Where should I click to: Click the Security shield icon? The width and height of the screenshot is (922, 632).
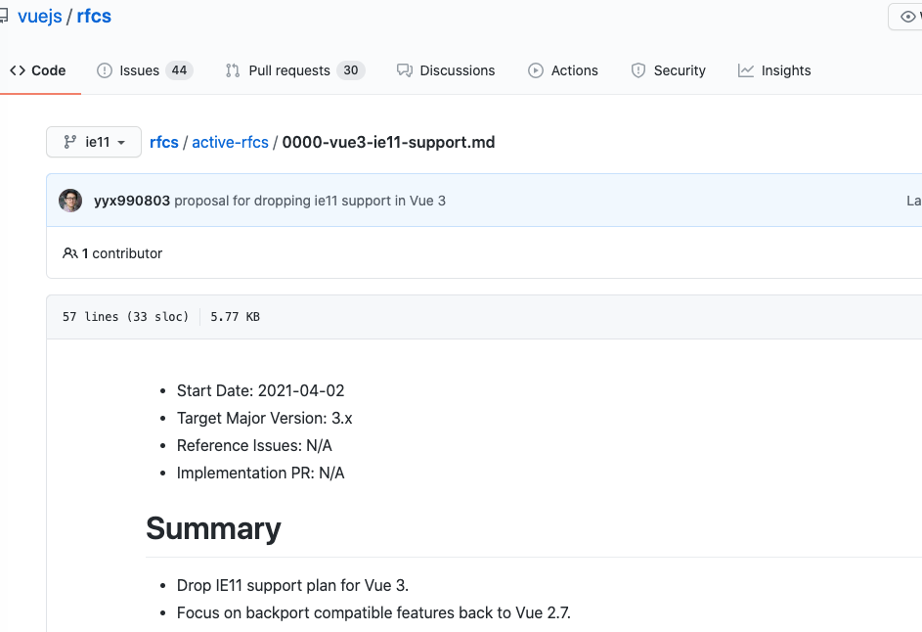(638, 70)
